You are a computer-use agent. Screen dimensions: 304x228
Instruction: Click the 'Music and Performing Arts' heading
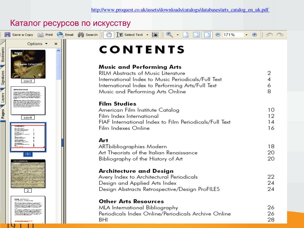140,67
